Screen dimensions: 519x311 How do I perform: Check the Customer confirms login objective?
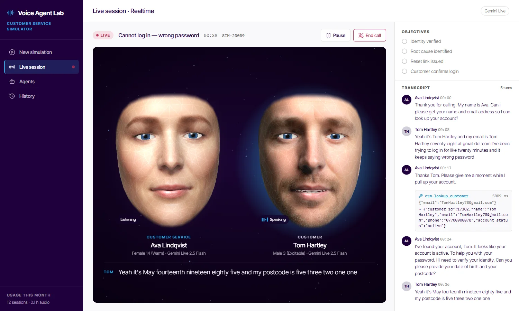pos(404,72)
